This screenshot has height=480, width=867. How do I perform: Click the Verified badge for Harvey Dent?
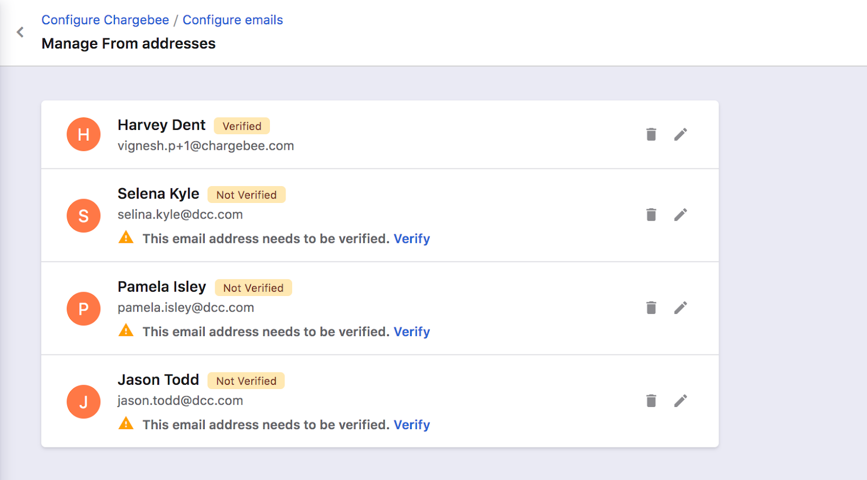[242, 126]
